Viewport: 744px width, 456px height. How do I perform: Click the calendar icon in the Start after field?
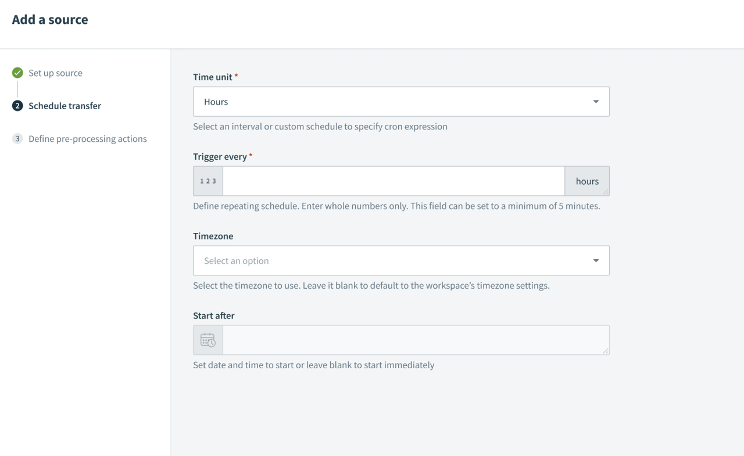(208, 340)
